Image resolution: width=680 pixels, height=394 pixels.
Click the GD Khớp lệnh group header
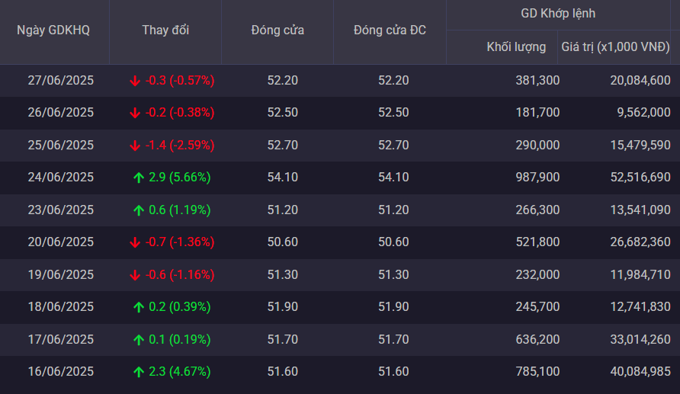563,14
